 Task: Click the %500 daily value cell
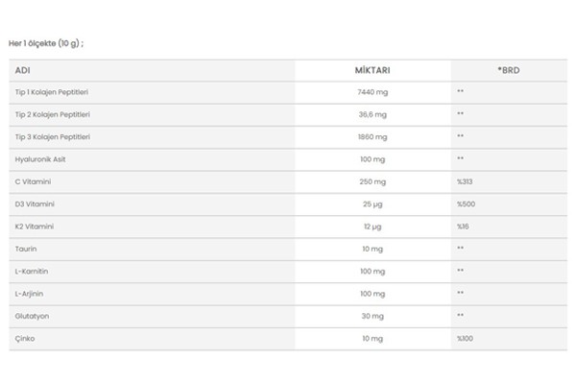[x=467, y=204]
